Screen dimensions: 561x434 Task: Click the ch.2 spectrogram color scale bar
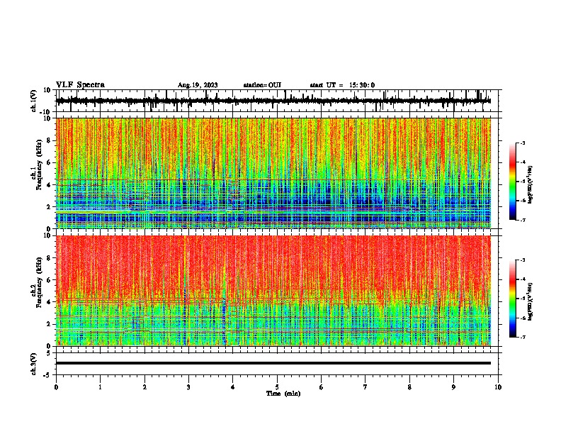pos(513,299)
